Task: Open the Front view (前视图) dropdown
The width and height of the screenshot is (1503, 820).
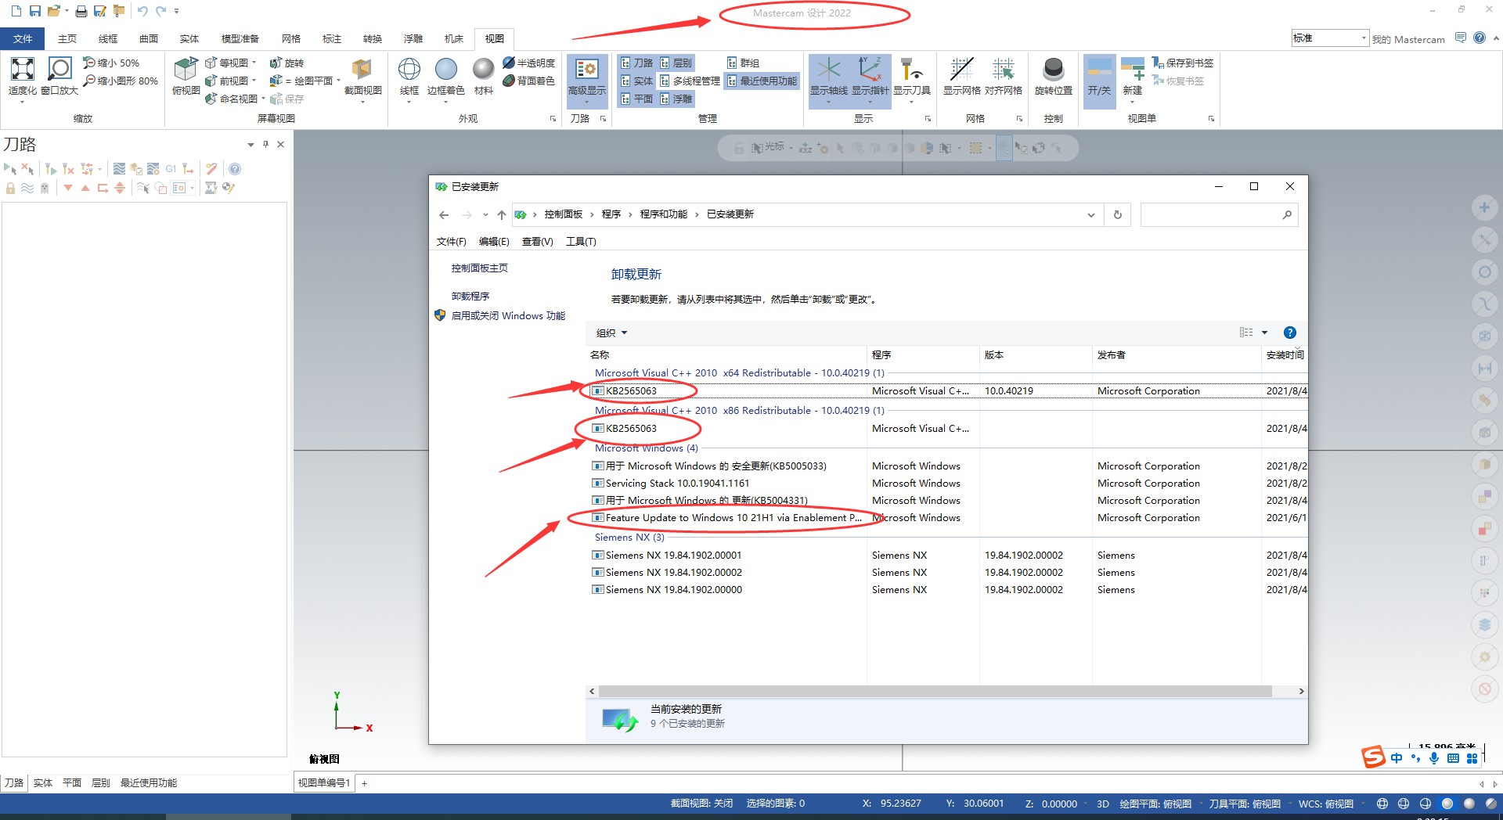Action: click(x=254, y=81)
